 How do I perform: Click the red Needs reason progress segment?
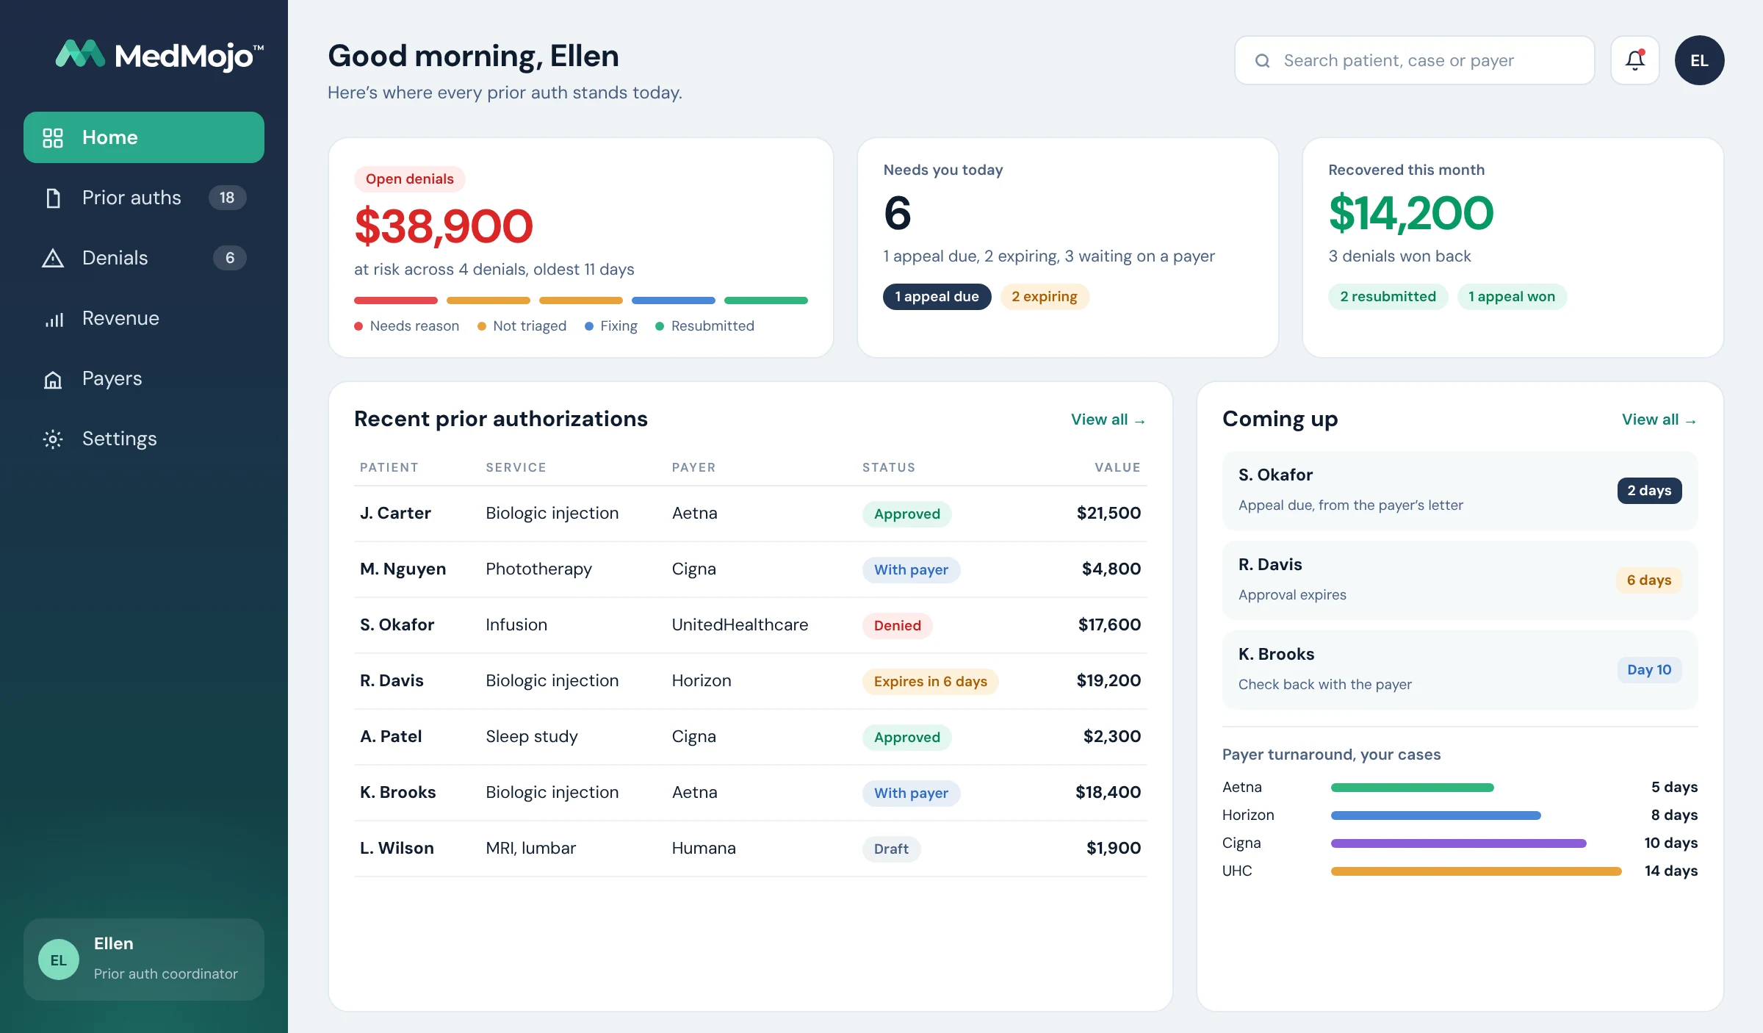[x=396, y=300]
